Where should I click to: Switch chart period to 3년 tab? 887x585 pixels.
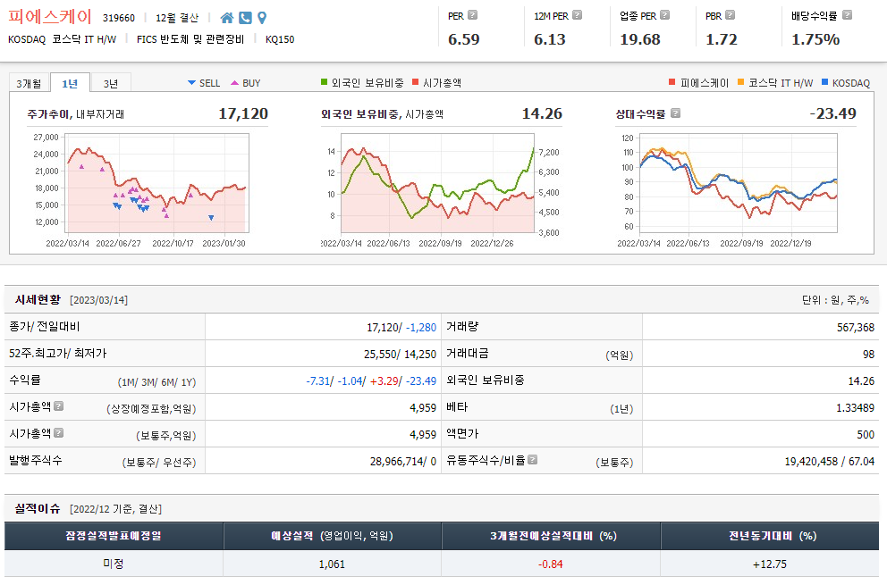click(111, 83)
